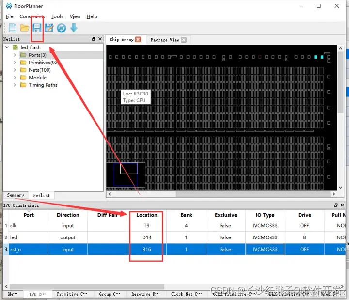Select Module in the netlist tree

click(x=37, y=78)
